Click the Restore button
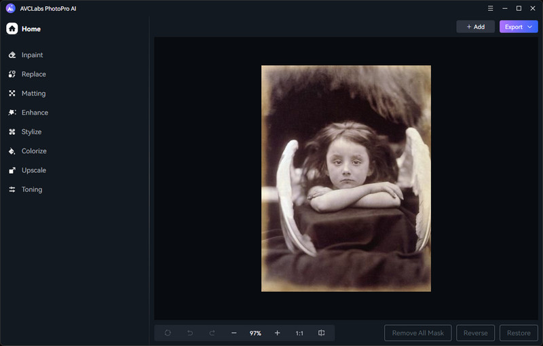This screenshot has width=543, height=346. [519, 333]
